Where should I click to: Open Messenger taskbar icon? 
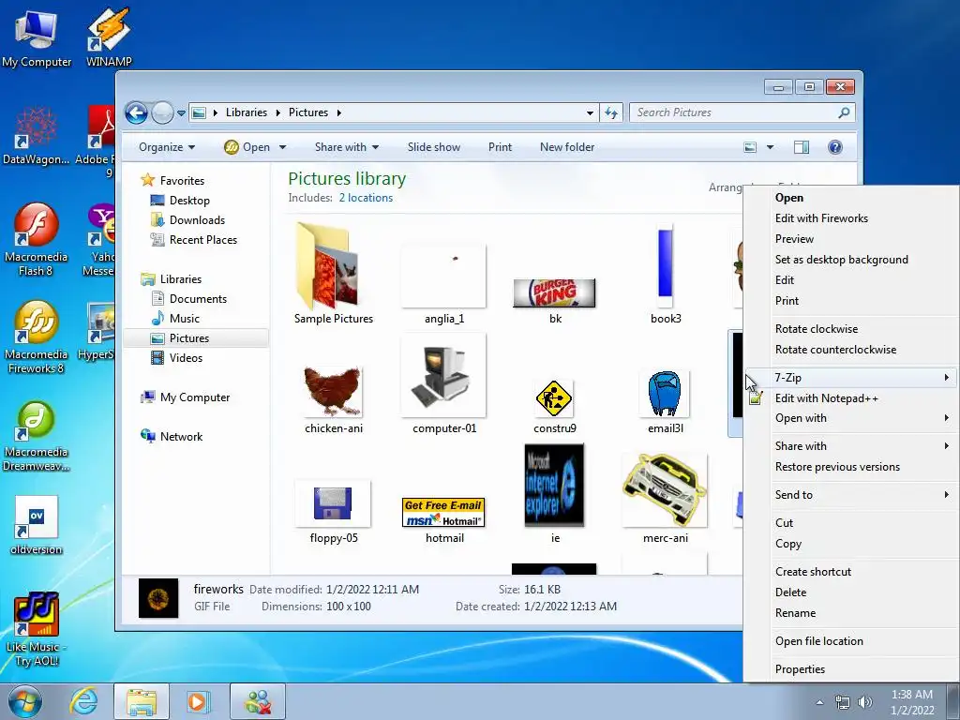tap(258, 701)
